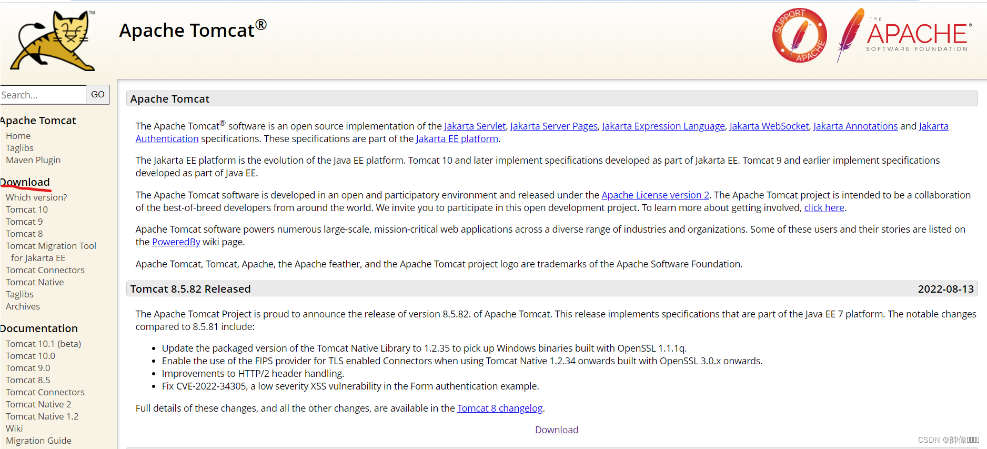The image size is (987, 449).
Task: Open the Migration Guide link
Action: pyautogui.click(x=38, y=441)
